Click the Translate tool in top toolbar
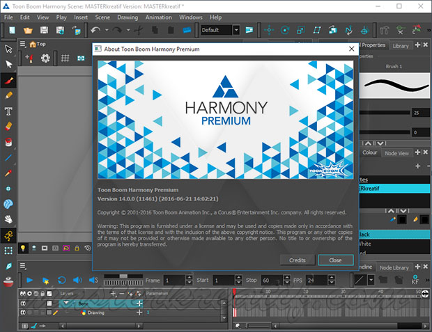 (269, 30)
